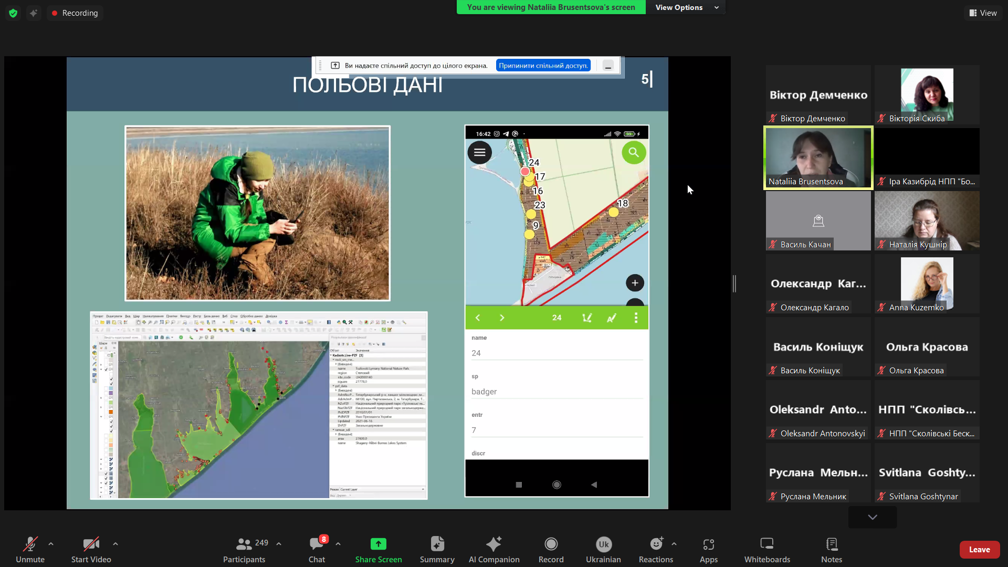Select the Ukrainian interpretation channel
The image size is (1008, 567).
coord(603,549)
